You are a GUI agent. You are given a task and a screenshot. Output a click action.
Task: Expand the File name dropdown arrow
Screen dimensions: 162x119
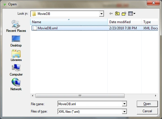coord(124,104)
